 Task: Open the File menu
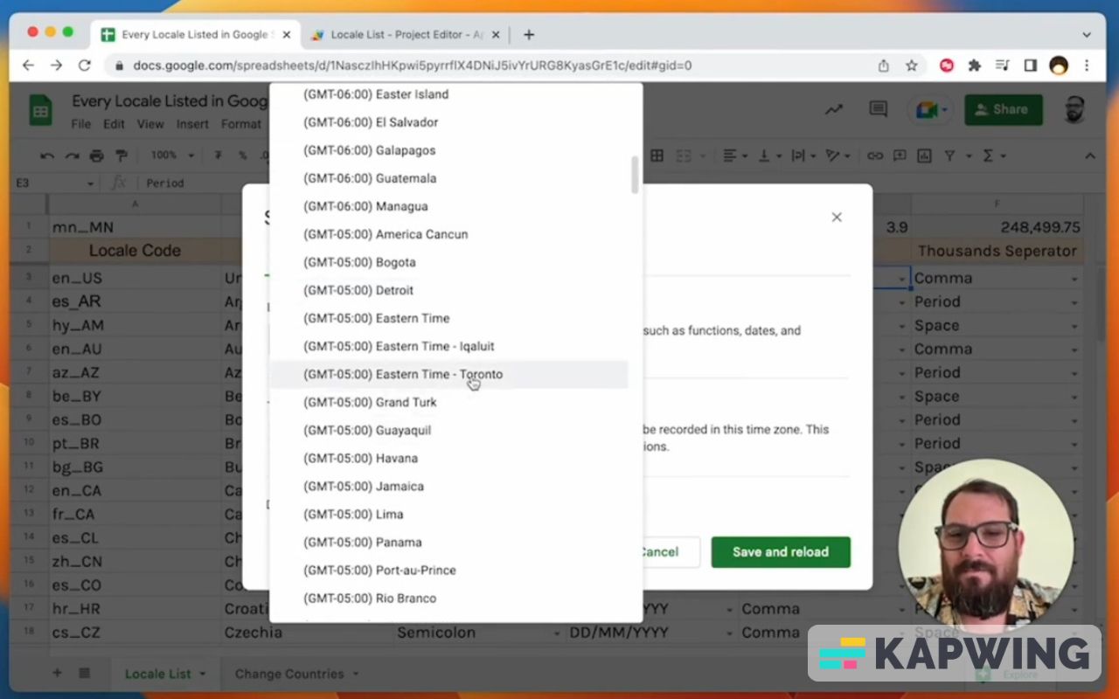[x=81, y=124]
